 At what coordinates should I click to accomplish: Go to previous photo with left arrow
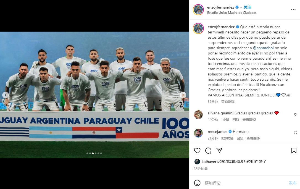tap(6, 95)
